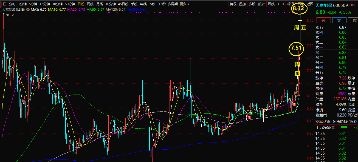Select the 45日线 period

click(x=123, y=4)
